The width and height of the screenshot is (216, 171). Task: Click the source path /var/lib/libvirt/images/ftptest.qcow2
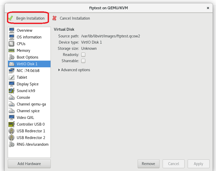tap(111, 36)
